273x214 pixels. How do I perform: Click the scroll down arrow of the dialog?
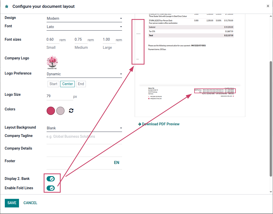point(271,192)
